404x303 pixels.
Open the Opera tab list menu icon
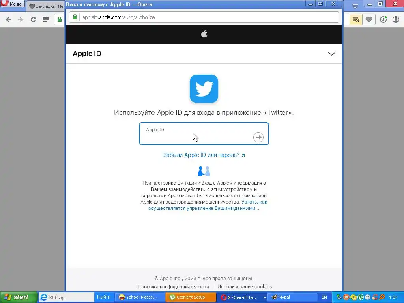coord(355,6)
